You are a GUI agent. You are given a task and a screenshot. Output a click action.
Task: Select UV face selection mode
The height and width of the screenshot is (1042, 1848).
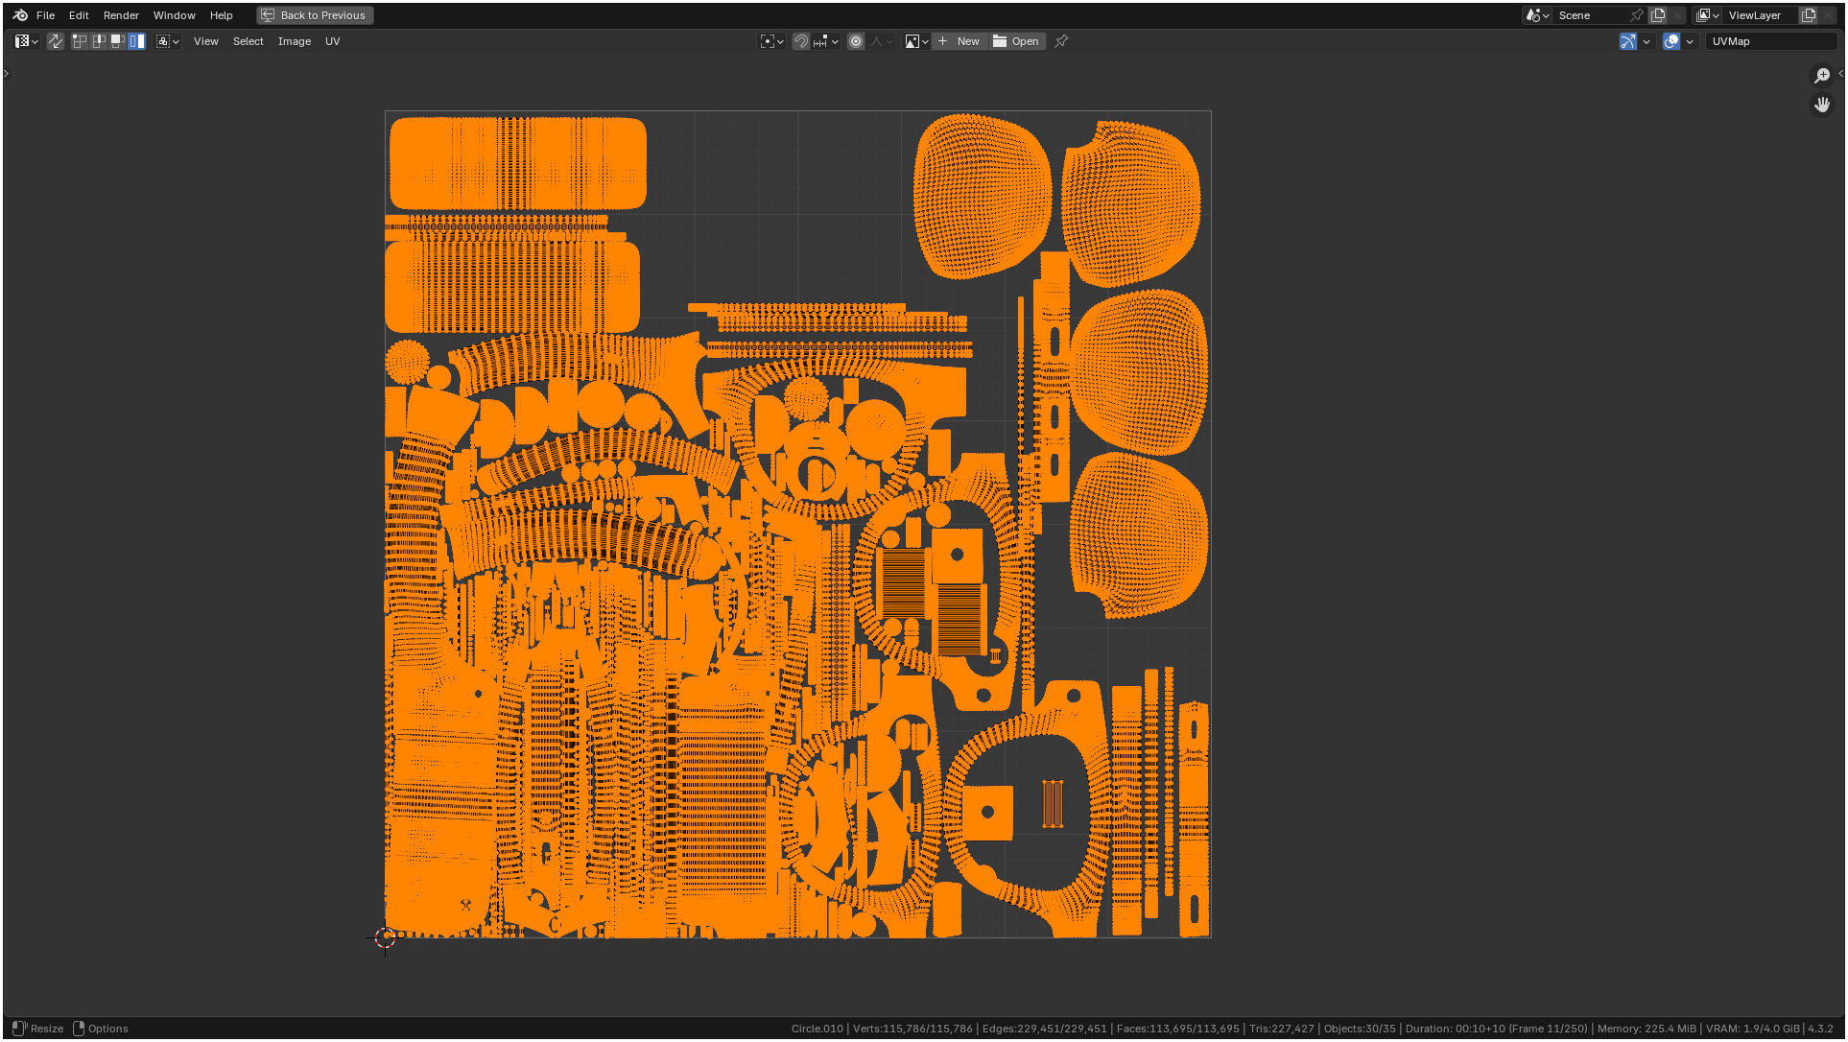pos(118,41)
